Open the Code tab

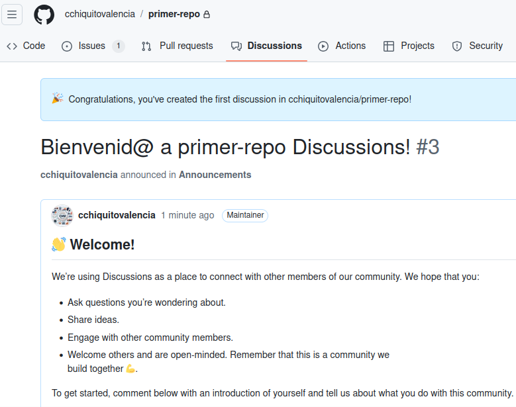(26, 46)
